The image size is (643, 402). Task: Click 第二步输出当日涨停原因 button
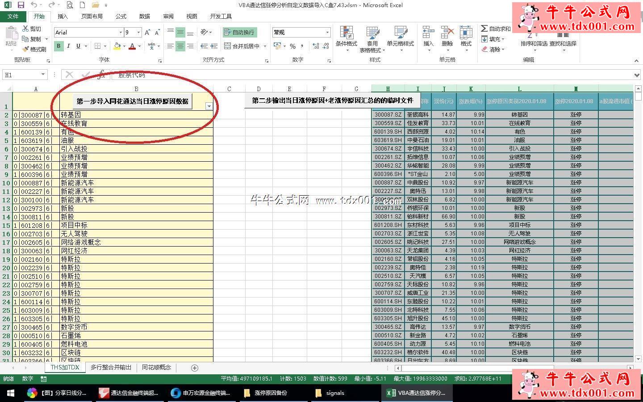333,100
